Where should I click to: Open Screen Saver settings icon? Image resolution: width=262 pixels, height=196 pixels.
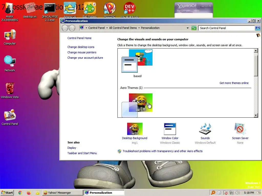(240, 129)
